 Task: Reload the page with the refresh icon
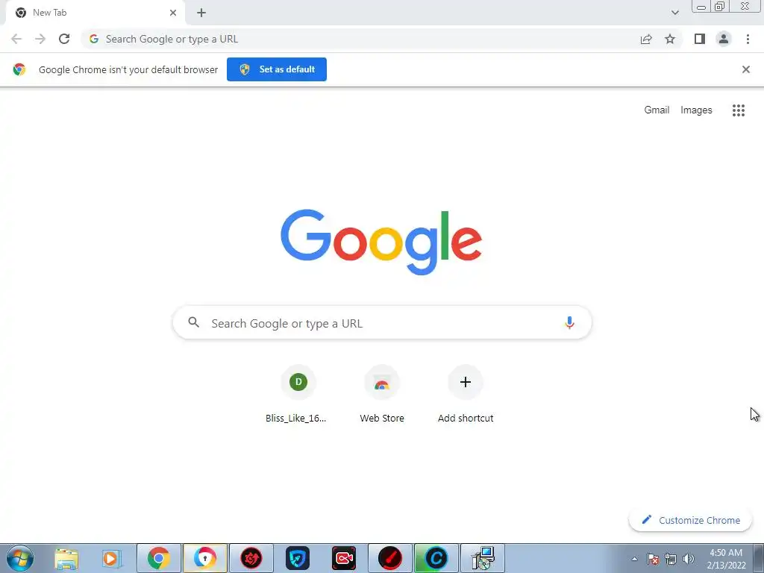point(64,39)
